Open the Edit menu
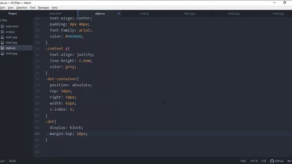Image resolution: width=292 pixels, height=164 pixels. [3, 8]
